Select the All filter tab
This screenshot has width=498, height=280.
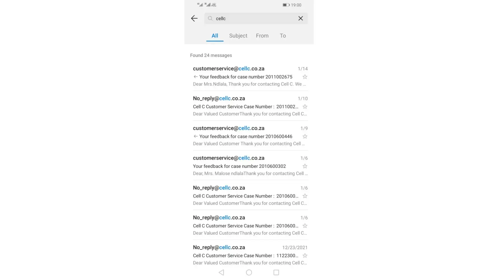(215, 36)
